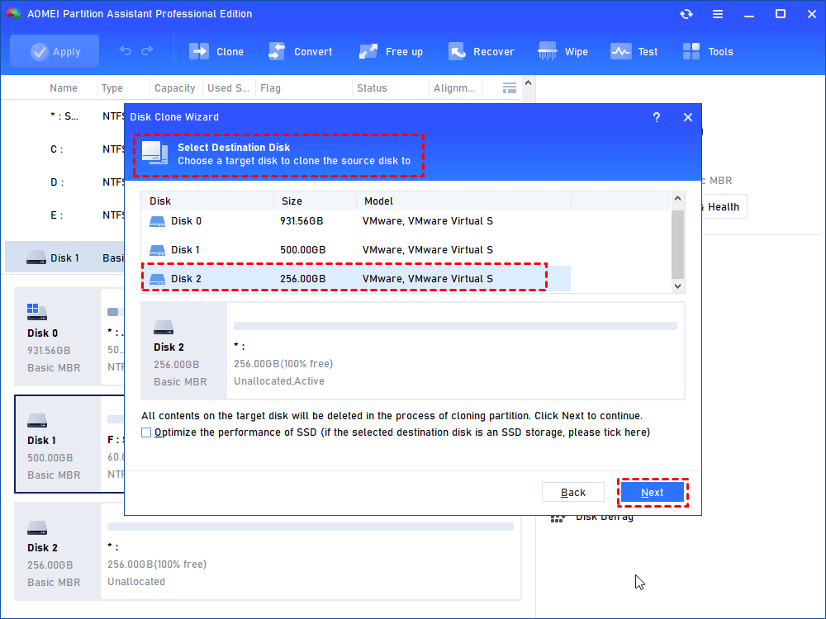Open the Clone menu

(216, 51)
